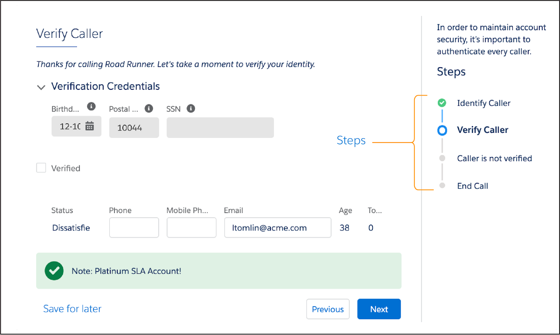Select the Identify Caller step label
The height and width of the screenshot is (335, 560).
[483, 103]
